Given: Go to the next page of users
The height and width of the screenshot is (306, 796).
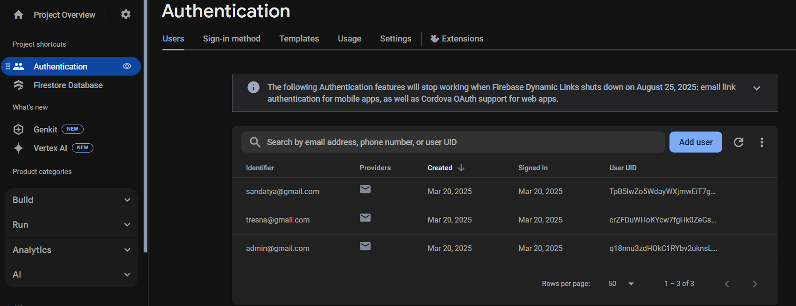Looking at the screenshot, I should (755, 284).
